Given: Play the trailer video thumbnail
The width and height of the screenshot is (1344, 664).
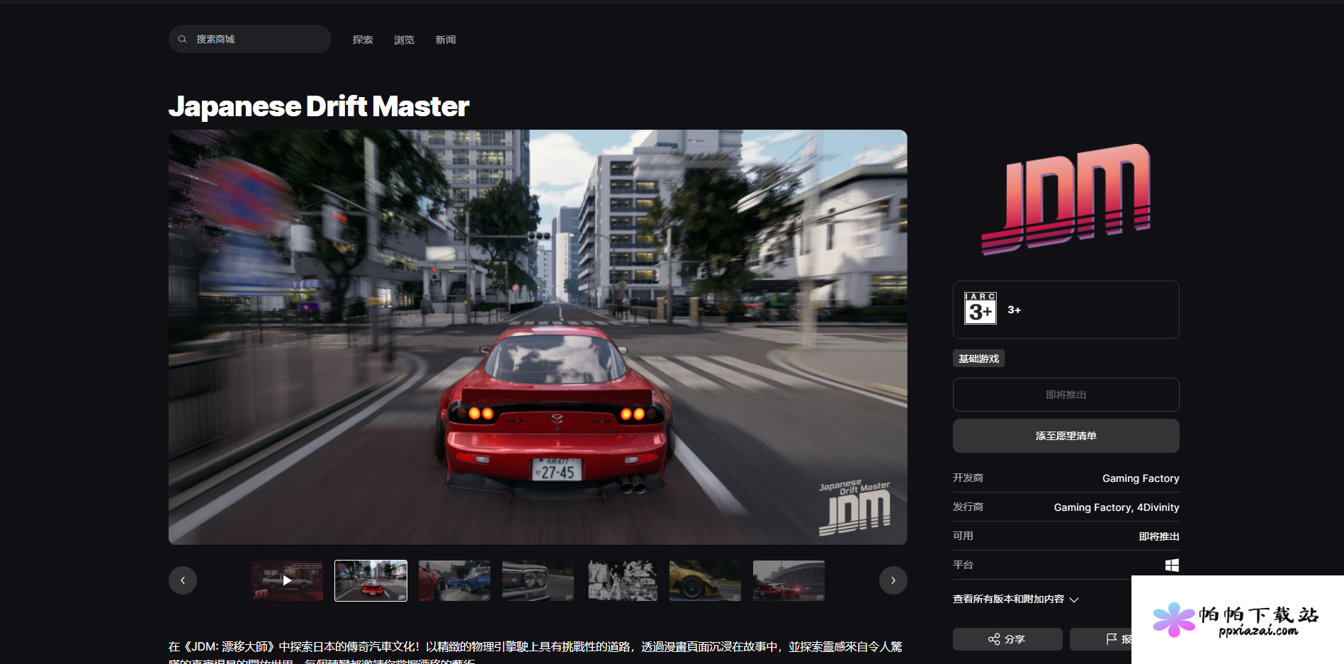Looking at the screenshot, I should [x=287, y=580].
